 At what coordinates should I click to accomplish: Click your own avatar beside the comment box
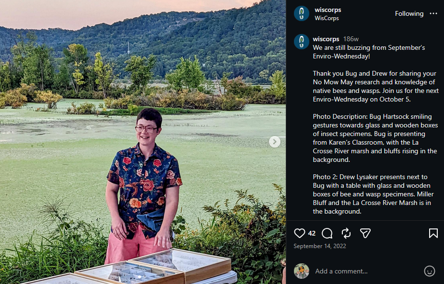point(301,271)
